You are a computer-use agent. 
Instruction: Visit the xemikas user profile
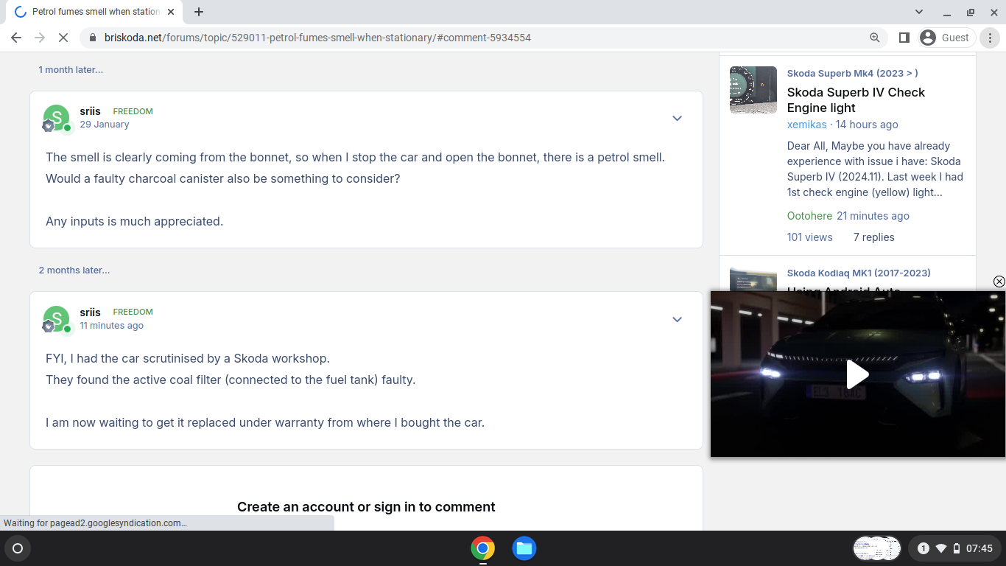[x=806, y=125]
